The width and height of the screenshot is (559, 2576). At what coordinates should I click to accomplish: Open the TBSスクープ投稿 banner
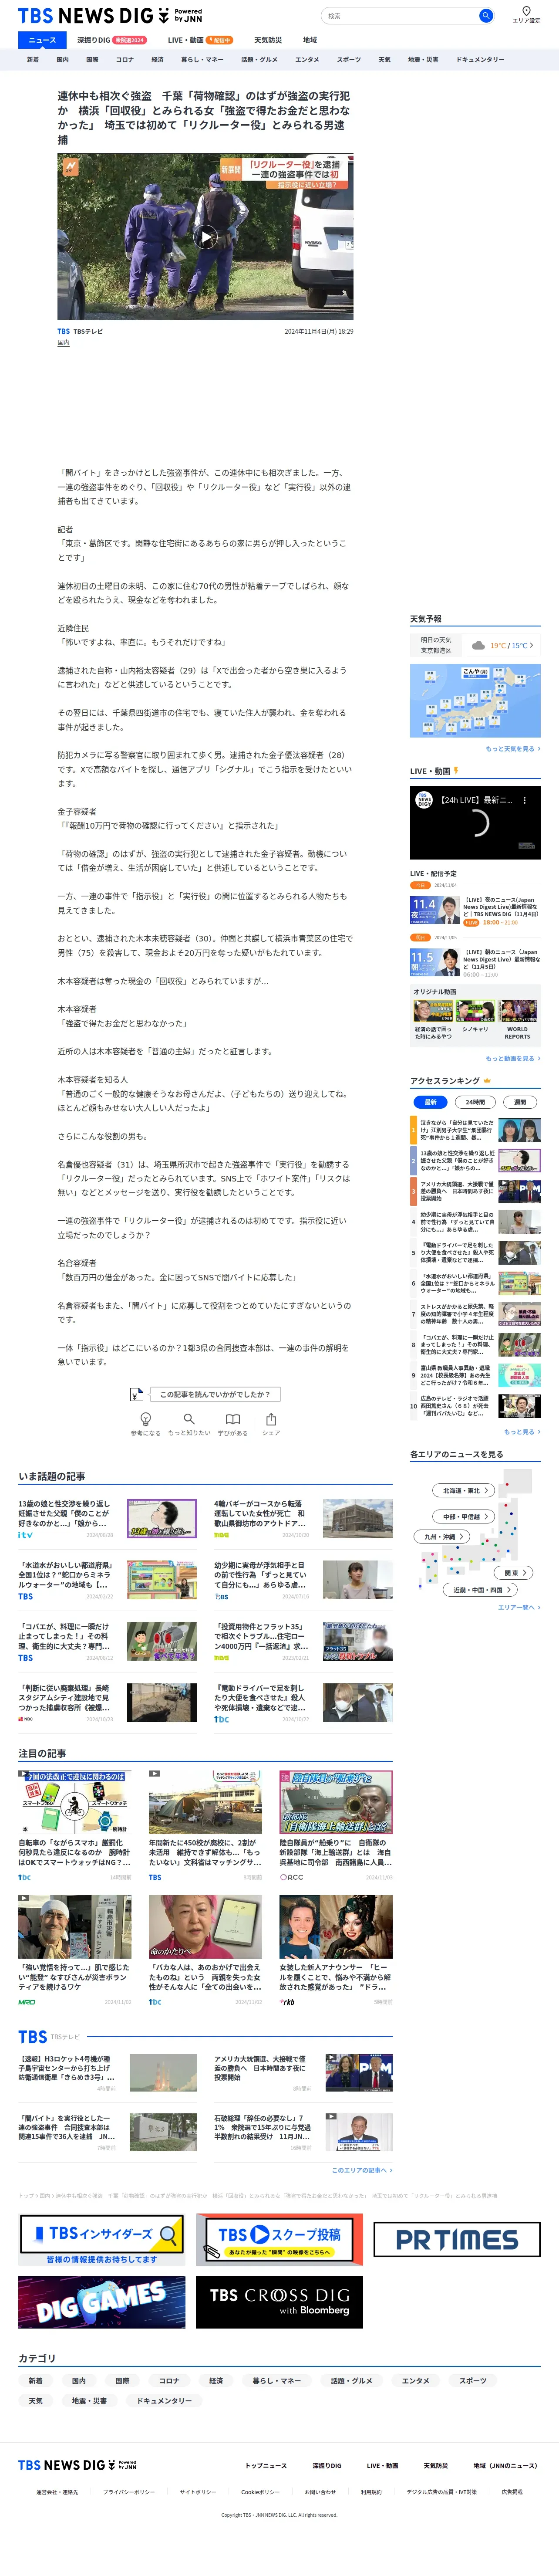[279, 2238]
